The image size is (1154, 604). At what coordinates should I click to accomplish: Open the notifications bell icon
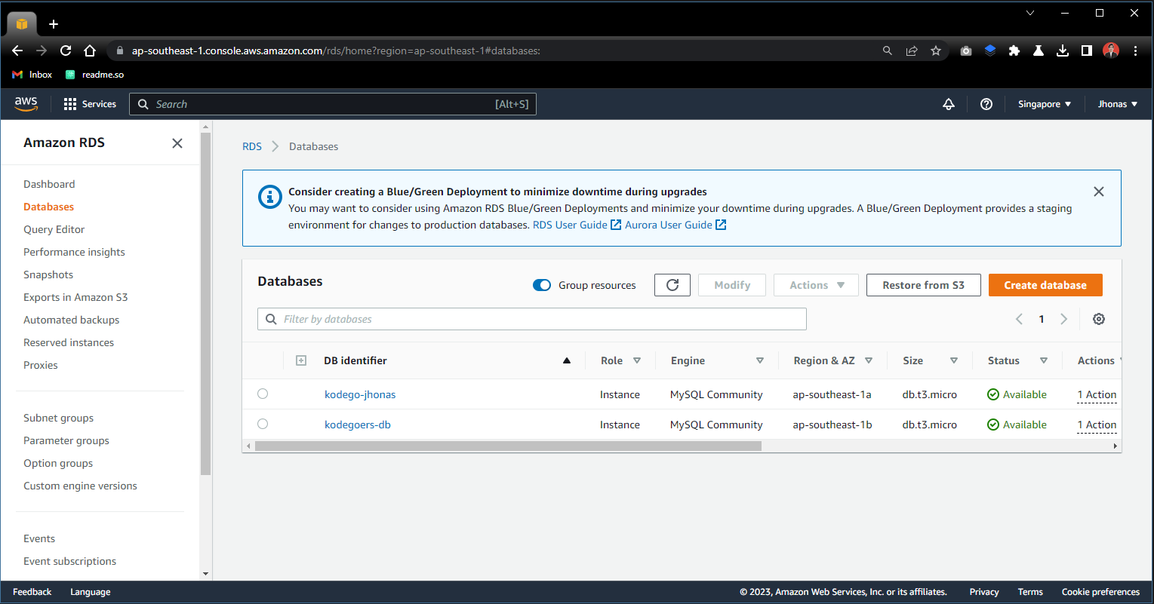pos(949,104)
